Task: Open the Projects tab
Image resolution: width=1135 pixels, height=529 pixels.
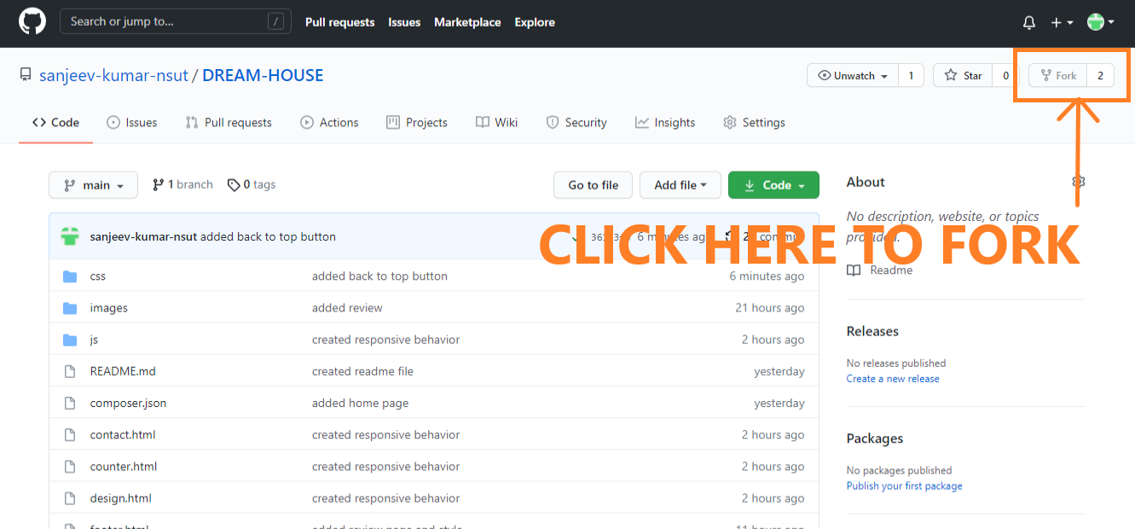Action: click(x=416, y=122)
